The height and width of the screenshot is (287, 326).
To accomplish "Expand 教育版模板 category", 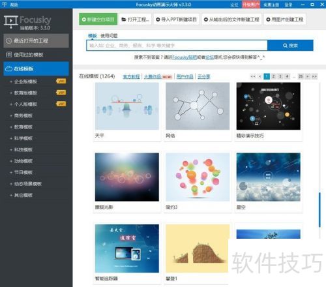I will coord(25,93).
